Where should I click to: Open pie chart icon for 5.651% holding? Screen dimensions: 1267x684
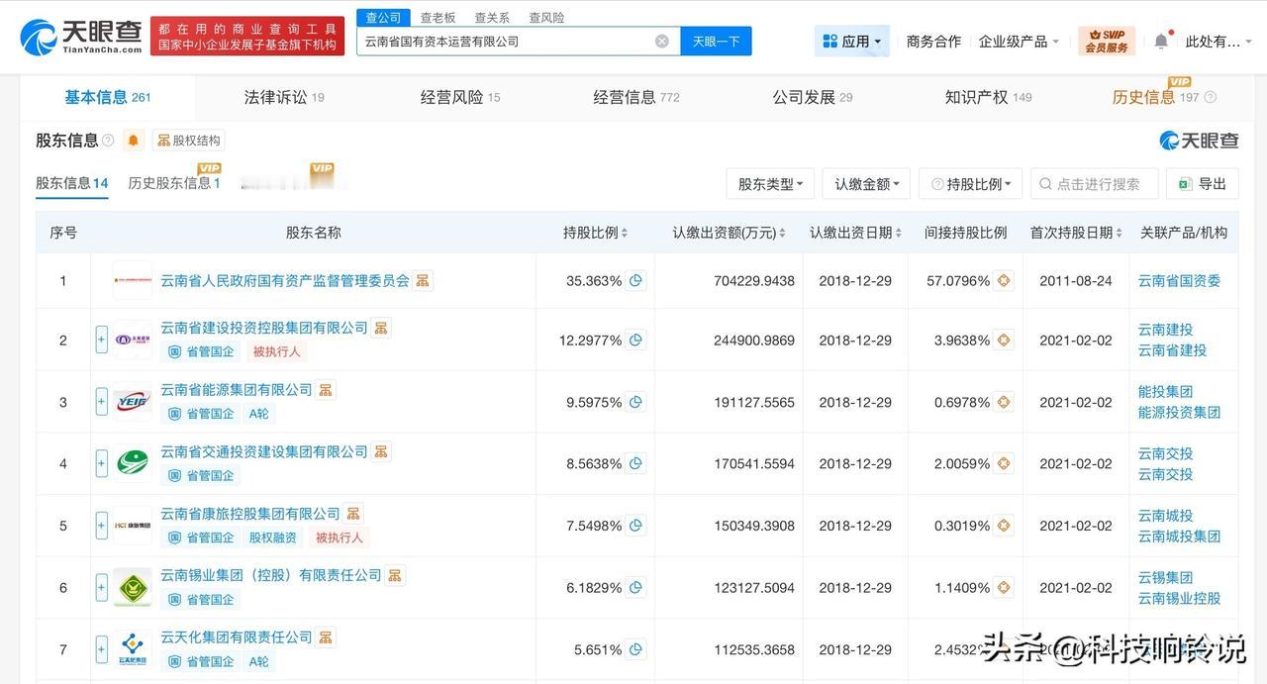click(636, 650)
